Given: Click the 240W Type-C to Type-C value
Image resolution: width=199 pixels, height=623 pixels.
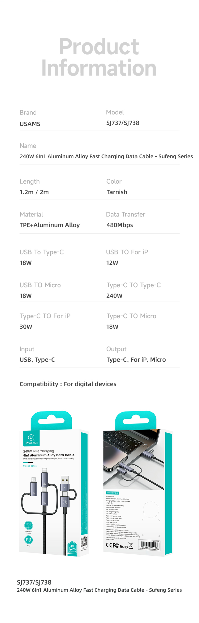Looking at the screenshot, I should [x=114, y=296].
